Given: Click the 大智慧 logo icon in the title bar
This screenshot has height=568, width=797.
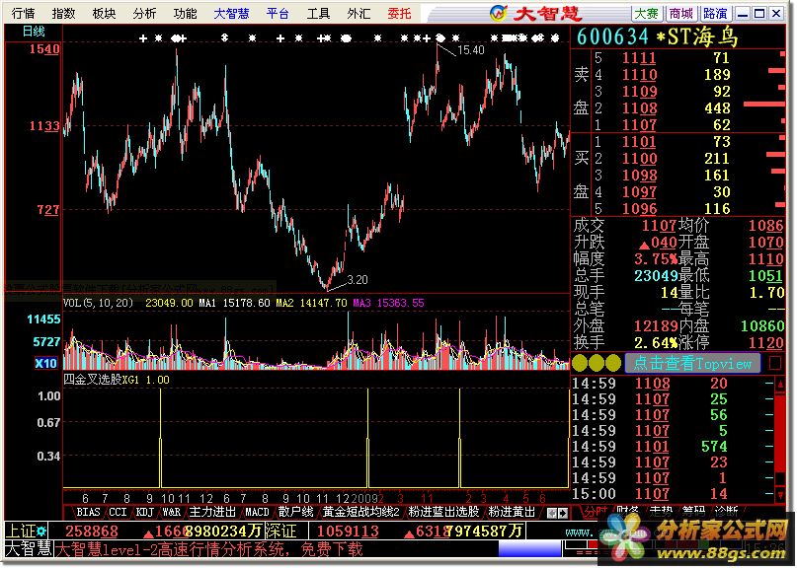Looking at the screenshot, I should point(499,13).
